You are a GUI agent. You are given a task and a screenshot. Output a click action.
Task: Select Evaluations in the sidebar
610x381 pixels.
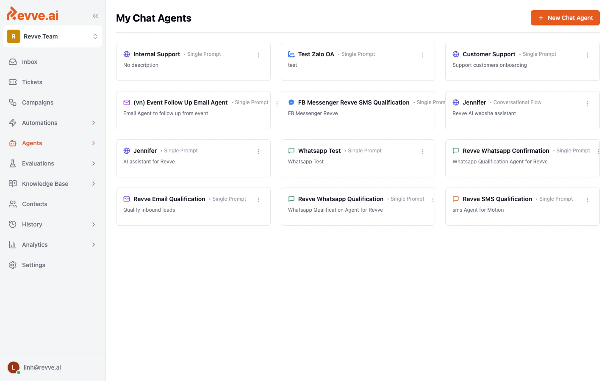click(x=38, y=163)
